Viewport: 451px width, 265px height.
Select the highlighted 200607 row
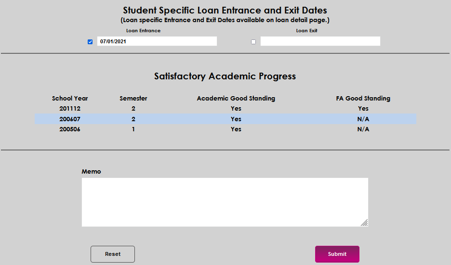70,119
